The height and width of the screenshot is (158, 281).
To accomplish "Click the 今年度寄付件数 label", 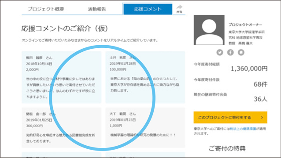I will point(207,80).
